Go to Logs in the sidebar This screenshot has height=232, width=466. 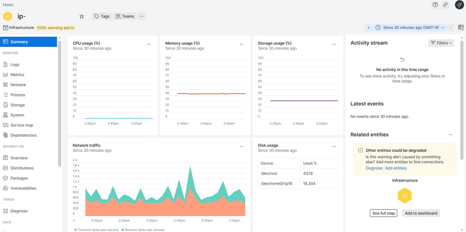(15, 64)
